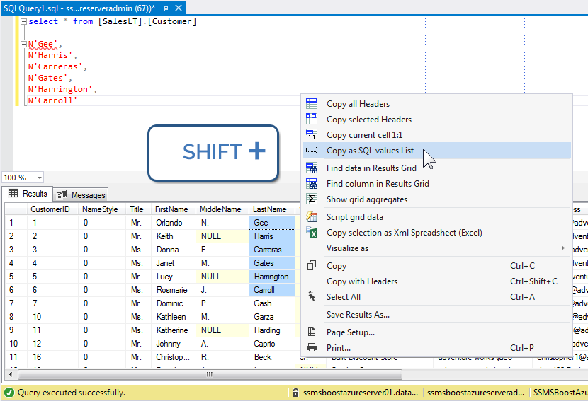
Task: Click the Find data in Results Grid binoculars icon
Action: point(312,168)
